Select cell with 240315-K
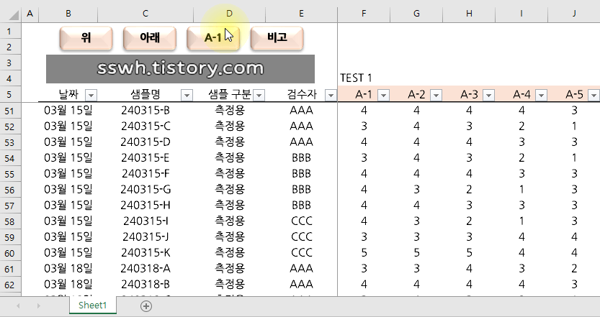 145,253
